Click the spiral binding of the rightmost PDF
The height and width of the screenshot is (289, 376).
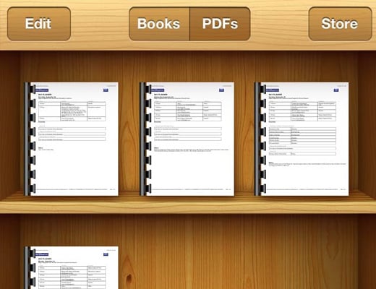(260, 139)
